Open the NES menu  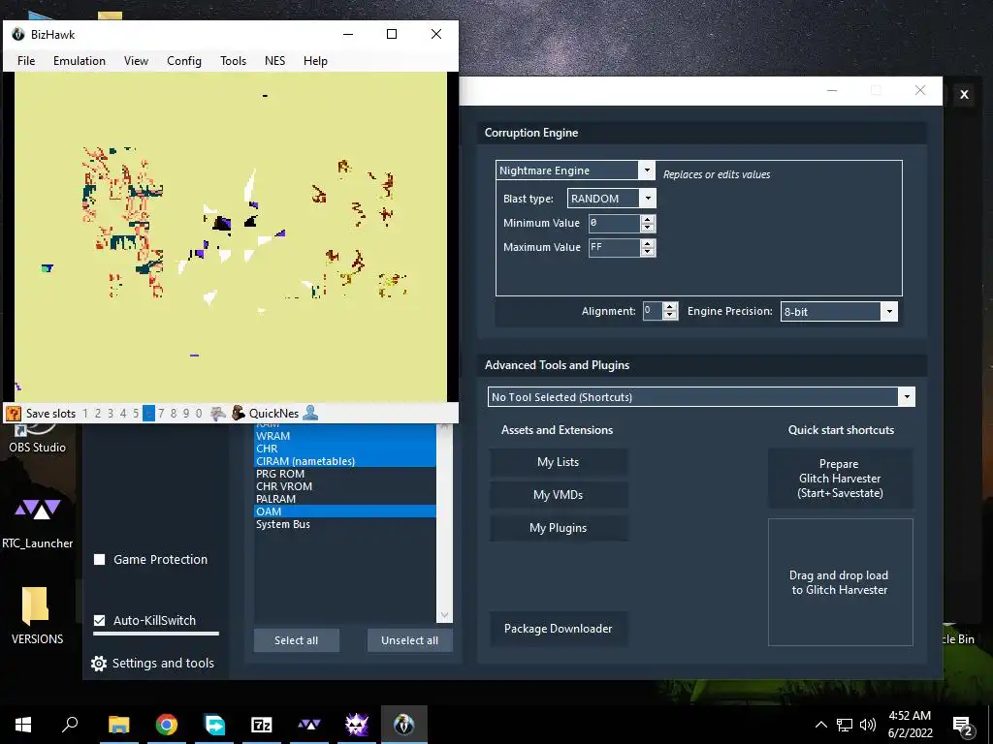coord(274,61)
